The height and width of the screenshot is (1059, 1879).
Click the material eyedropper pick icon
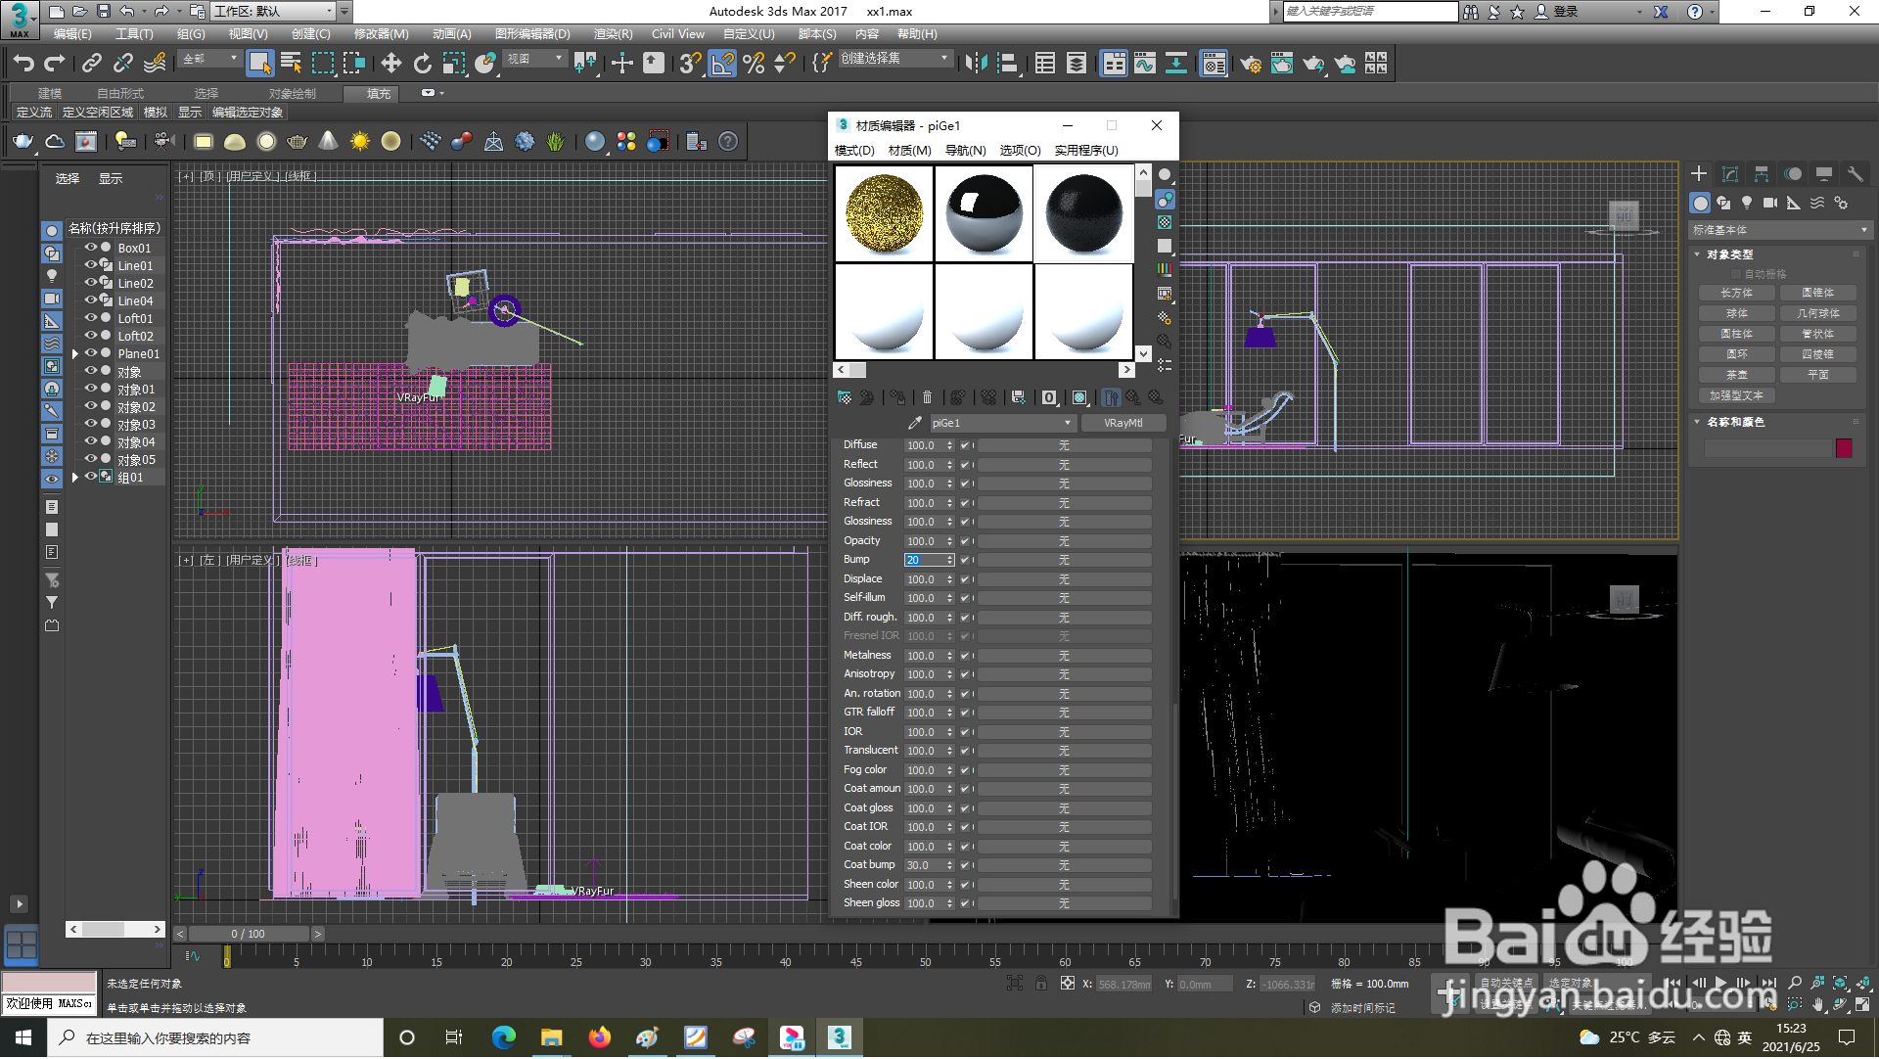point(914,423)
